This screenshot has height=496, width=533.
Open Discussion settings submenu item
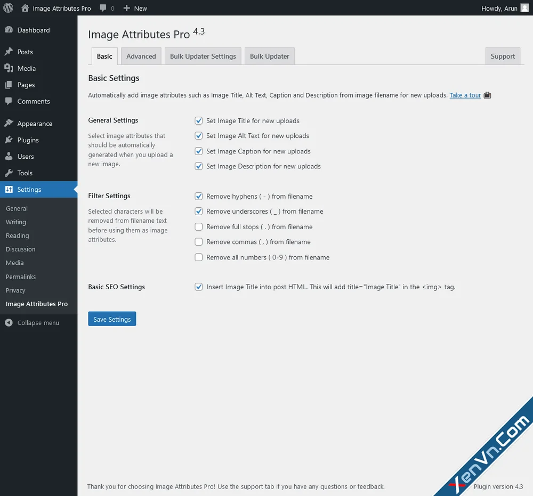click(x=20, y=249)
